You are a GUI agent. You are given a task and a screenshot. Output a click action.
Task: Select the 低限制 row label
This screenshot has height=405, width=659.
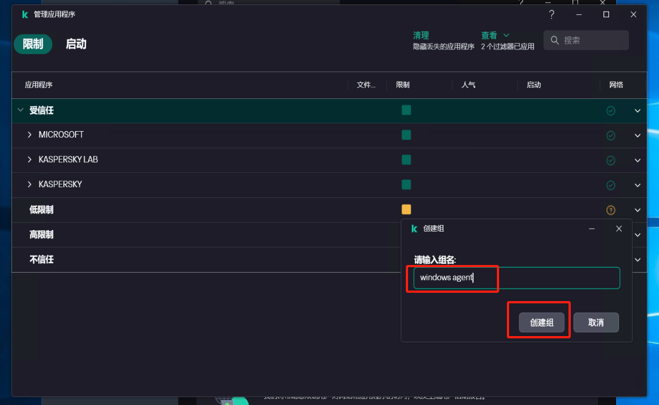[x=41, y=210]
